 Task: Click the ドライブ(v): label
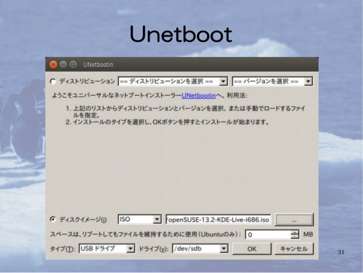point(153,249)
